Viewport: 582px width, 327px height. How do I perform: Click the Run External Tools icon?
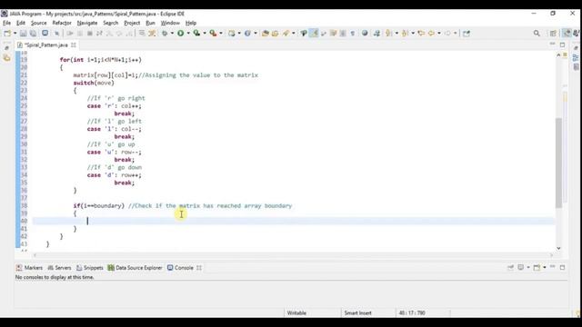click(213, 34)
